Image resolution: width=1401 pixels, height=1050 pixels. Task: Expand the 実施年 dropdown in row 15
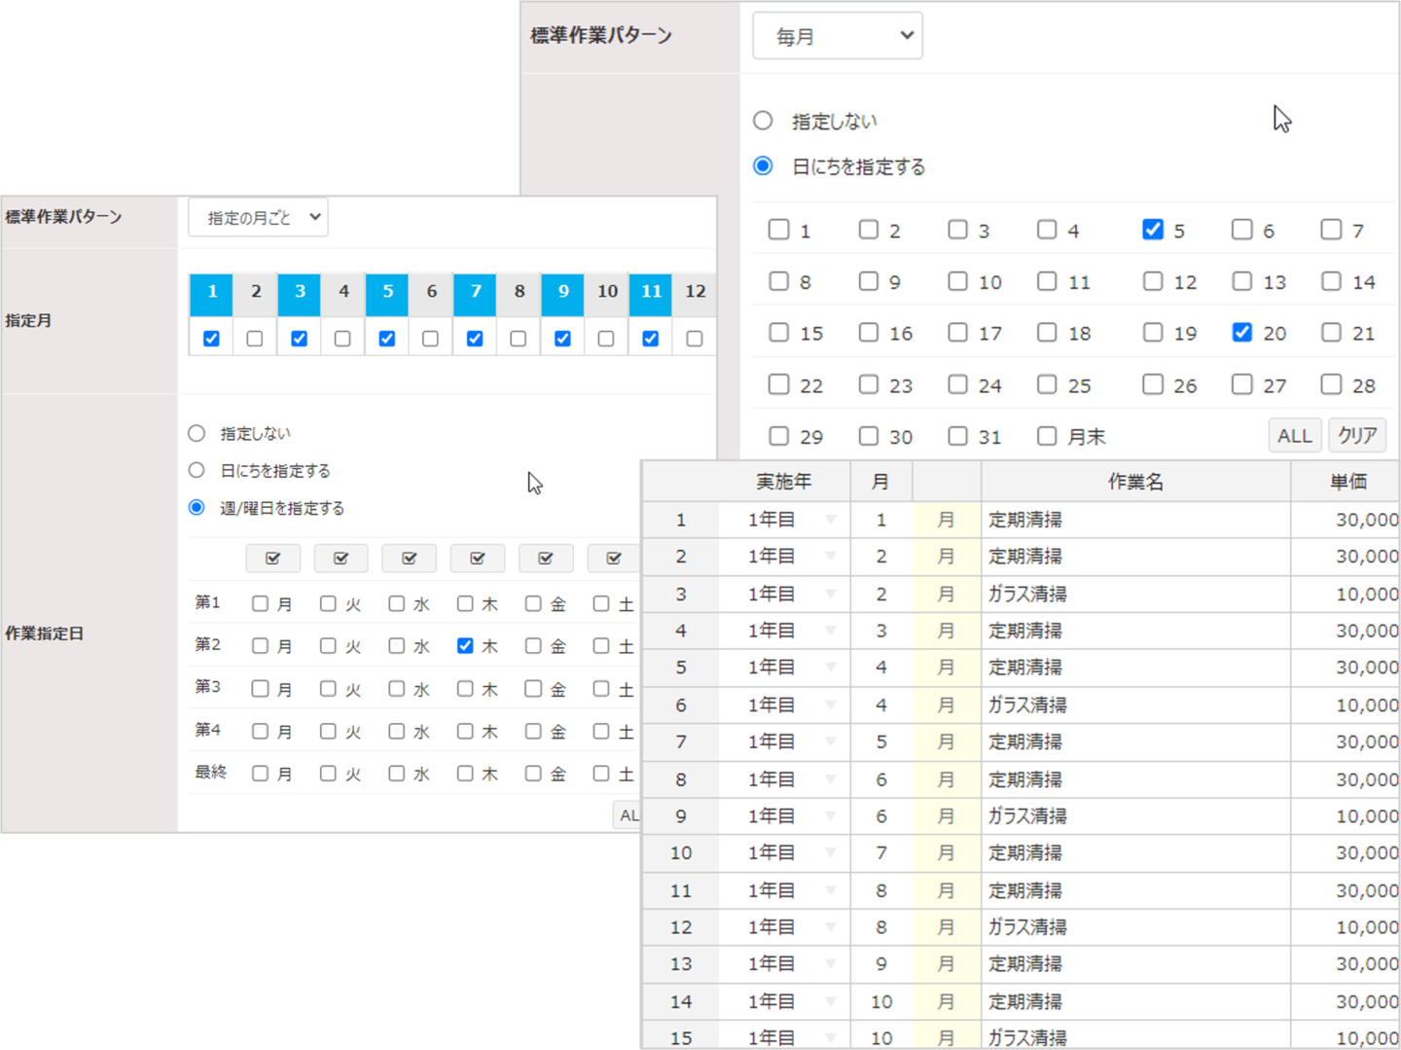click(829, 1036)
